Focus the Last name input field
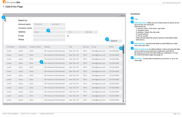 57,24
